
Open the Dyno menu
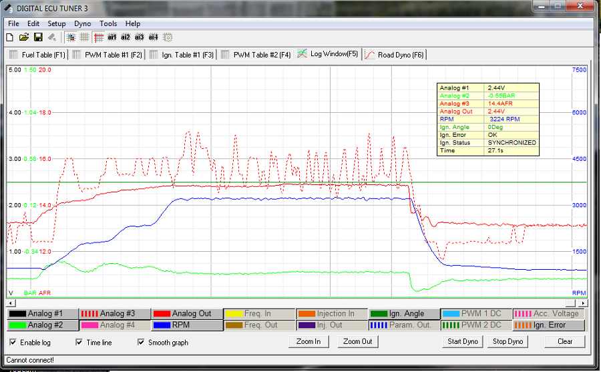pyautogui.click(x=82, y=23)
